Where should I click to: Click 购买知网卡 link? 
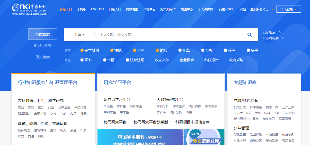[168, 9]
